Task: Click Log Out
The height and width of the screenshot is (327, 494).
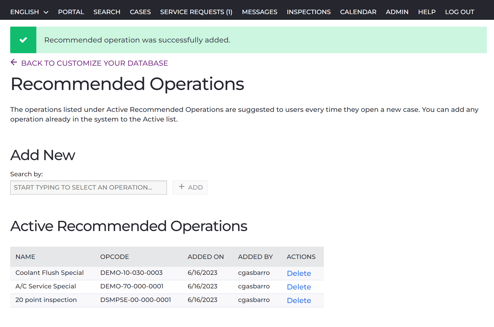Action: (459, 12)
